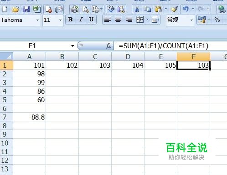Save the workbook with the floppy icon
Image resolution: width=227 pixels, height=175 pixels.
tap(26, 9)
